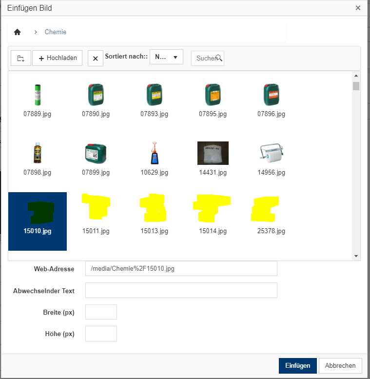Click the file list scrollbar thumb

[x=356, y=86]
